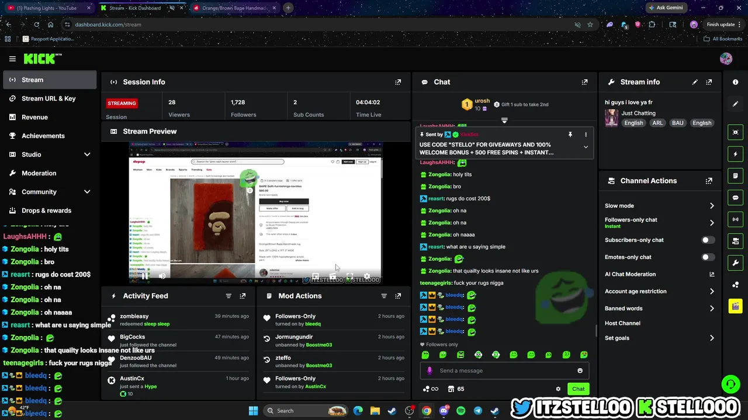The image size is (748, 420).
Task: Click the lightning bolt icon in right sidebar
Action: click(x=736, y=154)
